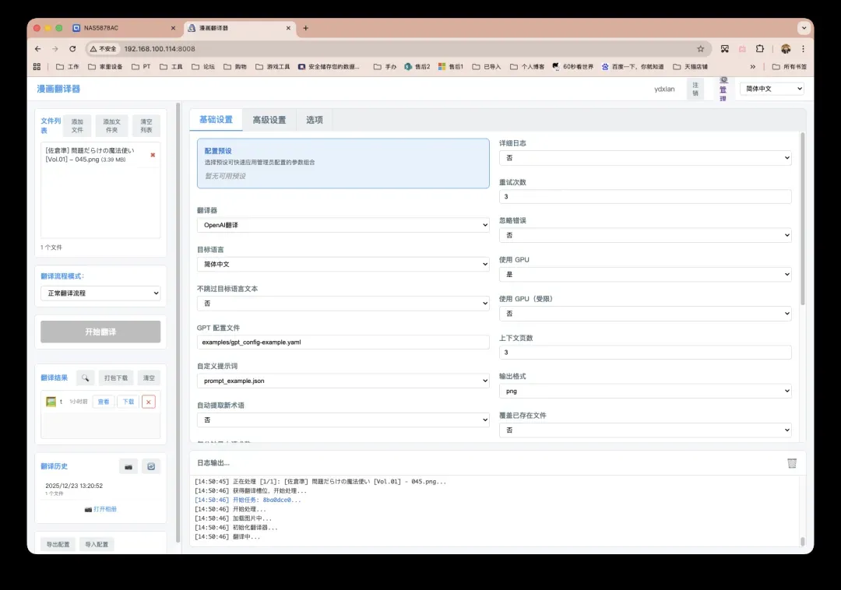Delete the translation result with red X

click(x=148, y=402)
